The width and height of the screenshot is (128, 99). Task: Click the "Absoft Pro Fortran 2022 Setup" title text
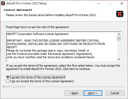(x=27, y=3)
